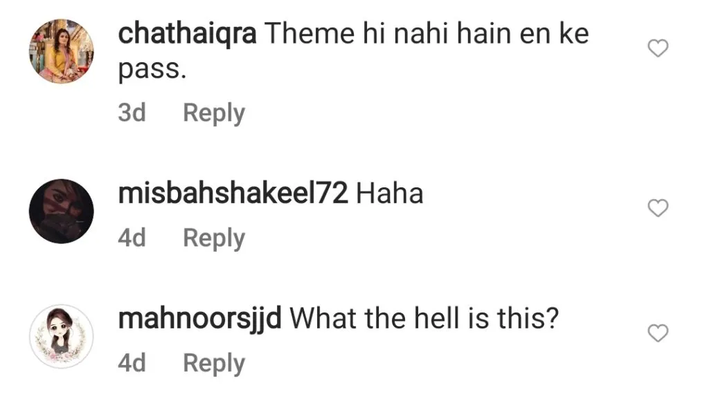Reply to mahnoorsjjd's comment
This screenshot has height=401, width=709.
[x=214, y=364]
